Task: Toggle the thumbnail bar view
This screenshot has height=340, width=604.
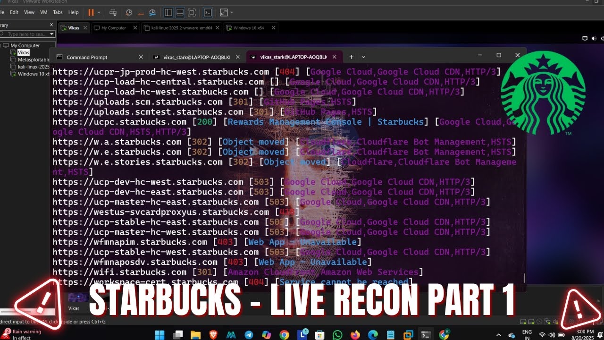Action: pyautogui.click(x=180, y=13)
